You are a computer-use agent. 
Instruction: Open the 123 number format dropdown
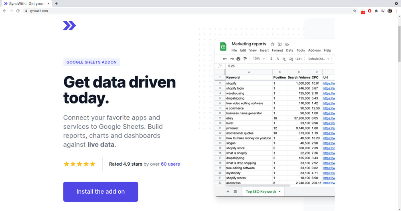click(299, 59)
